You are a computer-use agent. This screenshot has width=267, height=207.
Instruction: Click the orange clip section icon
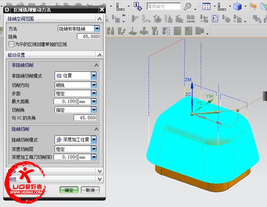[253, 6]
